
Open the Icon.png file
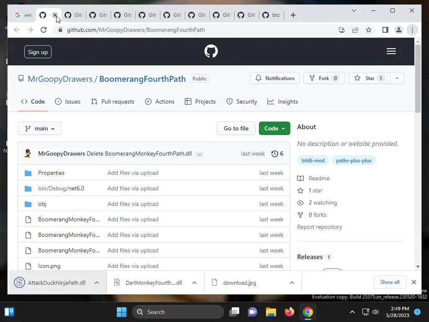coord(49,266)
